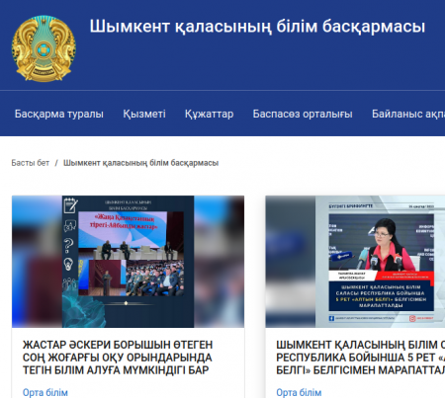This screenshot has height=398, width=445.
Task: Click the Kazakhstan national emblem logo
Action: click(44, 48)
